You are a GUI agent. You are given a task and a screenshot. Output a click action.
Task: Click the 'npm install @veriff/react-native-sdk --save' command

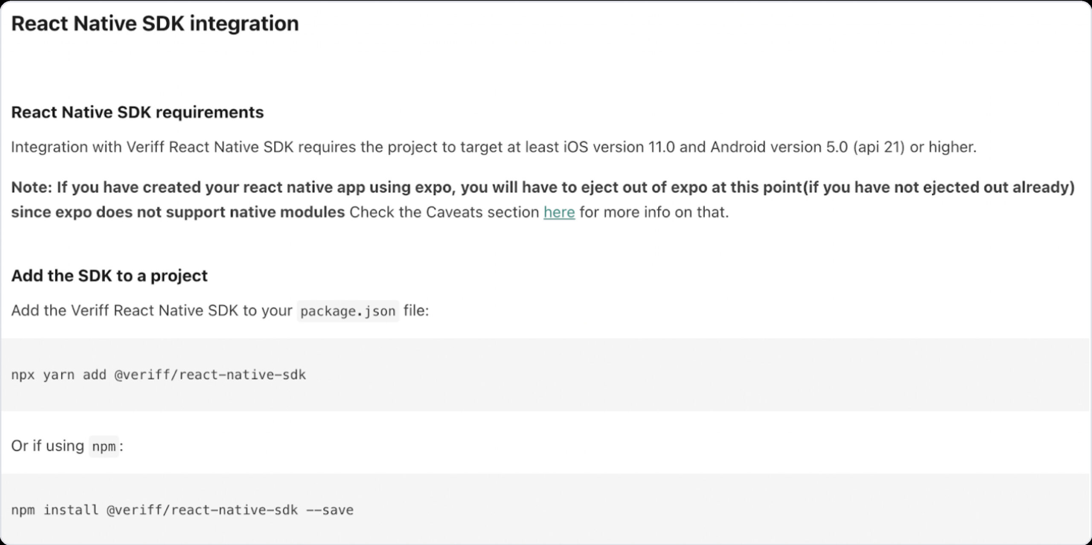click(x=182, y=510)
